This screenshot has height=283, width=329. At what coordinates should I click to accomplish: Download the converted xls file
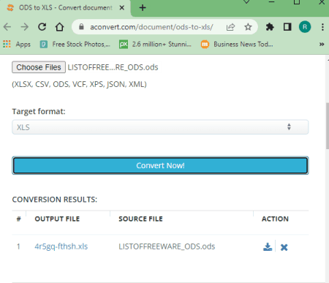click(268, 247)
